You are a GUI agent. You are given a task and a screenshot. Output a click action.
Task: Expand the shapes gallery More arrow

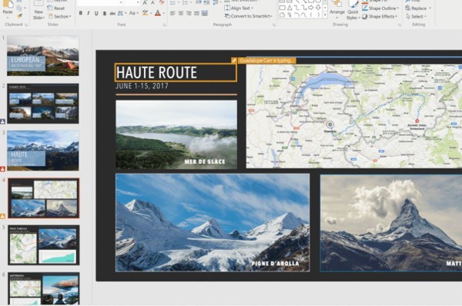(x=325, y=15)
